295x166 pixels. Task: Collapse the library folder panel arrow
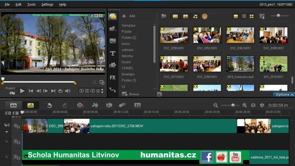pos(159,94)
